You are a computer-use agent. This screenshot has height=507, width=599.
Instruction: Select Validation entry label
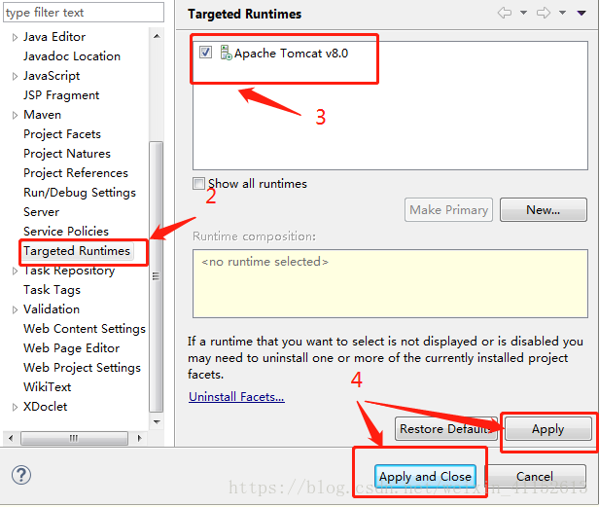coord(52,309)
